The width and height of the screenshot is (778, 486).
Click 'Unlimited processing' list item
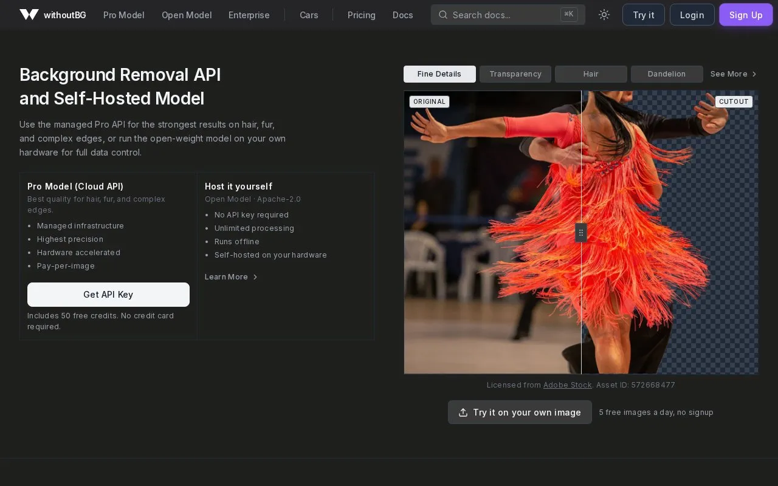coord(254,228)
